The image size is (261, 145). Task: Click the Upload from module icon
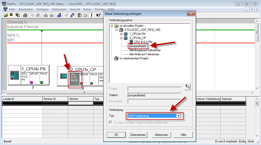(x=52, y=15)
